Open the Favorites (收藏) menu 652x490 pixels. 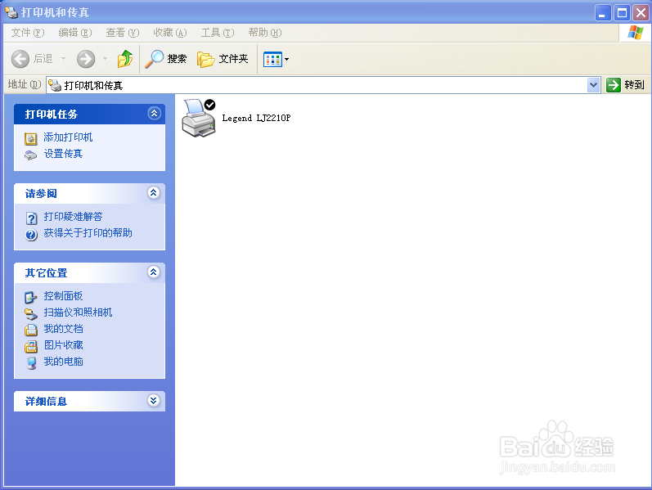pos(169,33)
